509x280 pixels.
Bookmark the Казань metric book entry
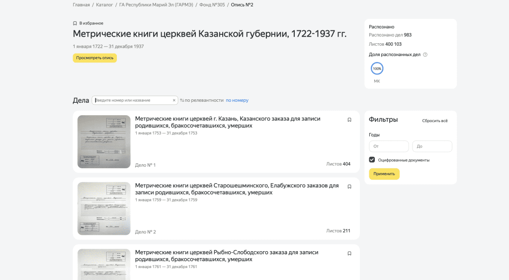tap(349, 120)
